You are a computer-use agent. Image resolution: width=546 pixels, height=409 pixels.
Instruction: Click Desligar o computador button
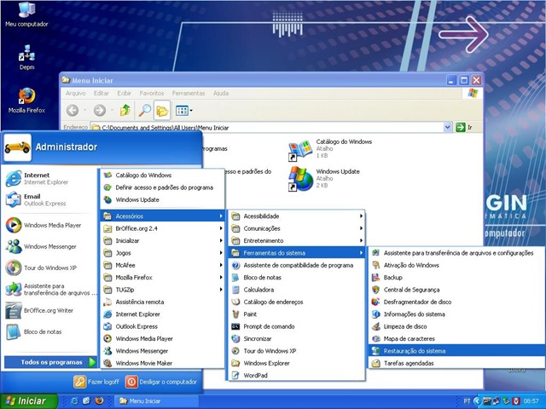click(x=161, y=382)
